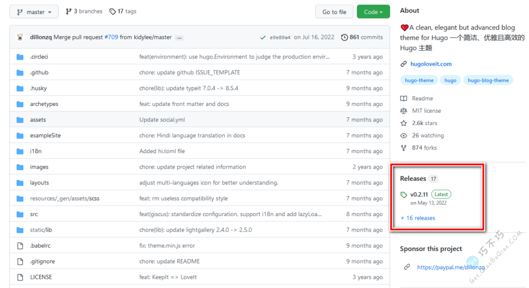Viewport: 529px width, 288px height.
Task: Select the hugo-blog-theme topic tag
Action: (x=488, y=81)
